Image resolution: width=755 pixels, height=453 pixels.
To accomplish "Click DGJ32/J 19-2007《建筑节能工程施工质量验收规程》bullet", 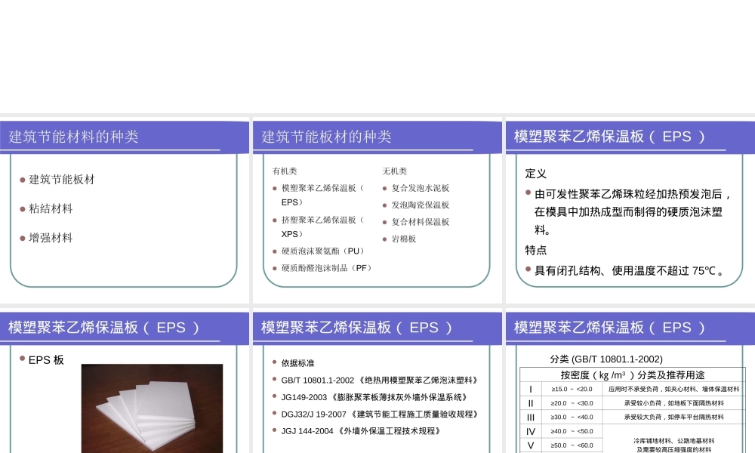I will pyautogui.click(x=381, y=414).
